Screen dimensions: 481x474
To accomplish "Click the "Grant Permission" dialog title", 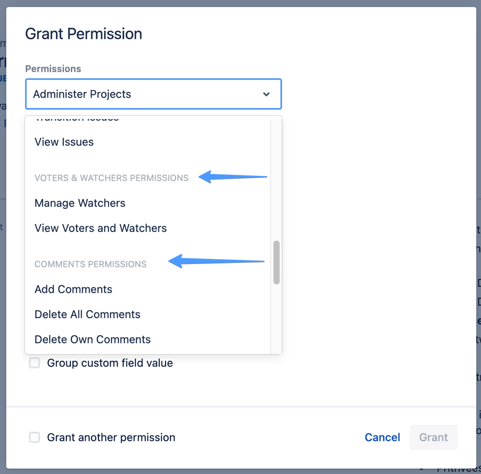I will (x=83, y=34).
